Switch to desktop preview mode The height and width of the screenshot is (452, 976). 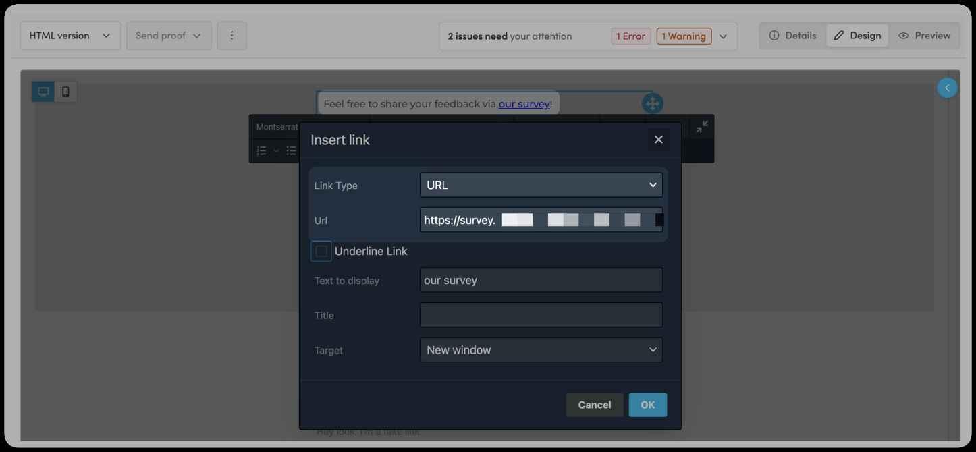pyautogui.click(x=43, y=92)
